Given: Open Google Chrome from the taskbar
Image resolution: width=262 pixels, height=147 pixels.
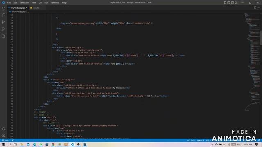Looking at the screenshot, I should click(53, 144).
